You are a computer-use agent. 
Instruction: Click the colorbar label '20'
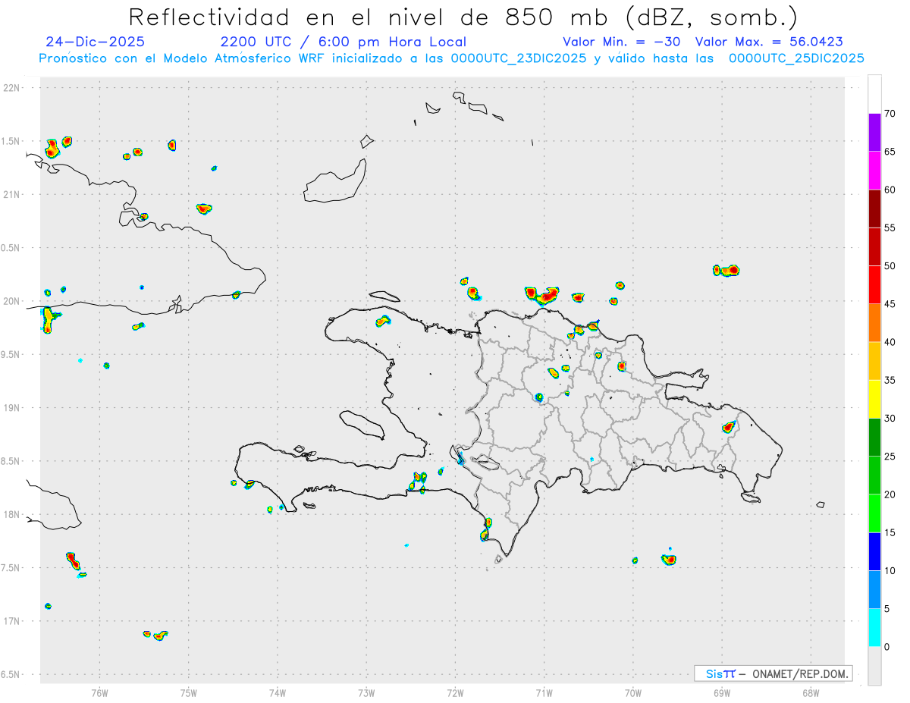pos(890,494)
